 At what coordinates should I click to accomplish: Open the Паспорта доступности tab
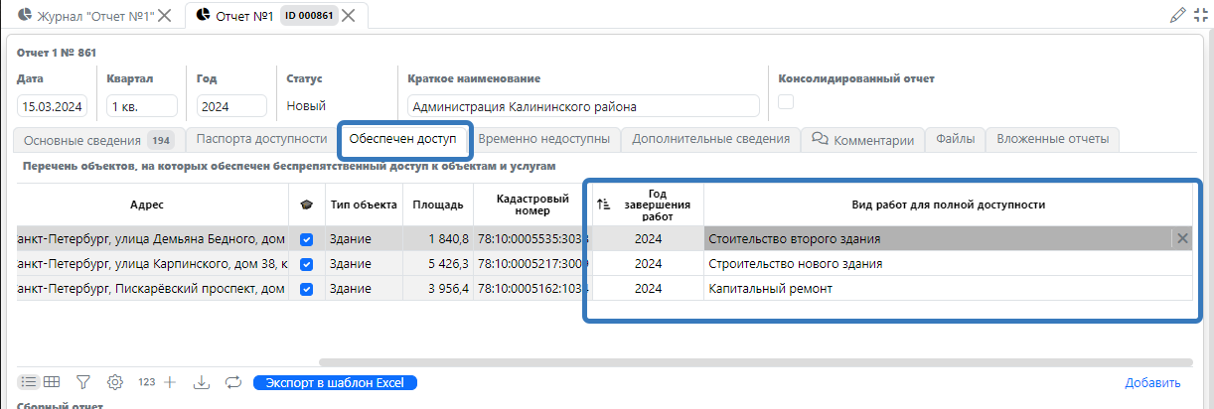tap(261, 139)
